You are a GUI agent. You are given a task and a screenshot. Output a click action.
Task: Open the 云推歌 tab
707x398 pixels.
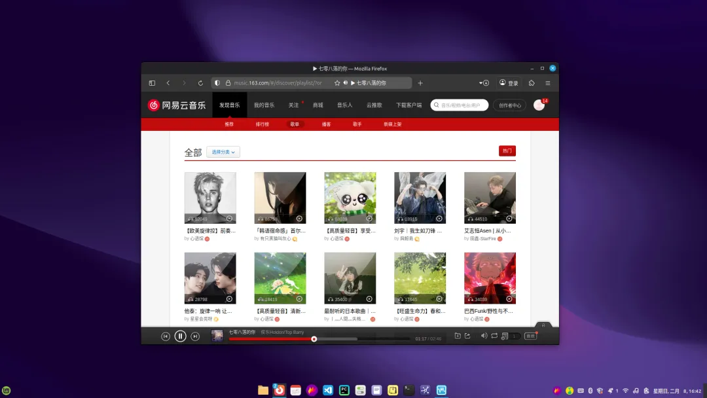coord(374,105)
